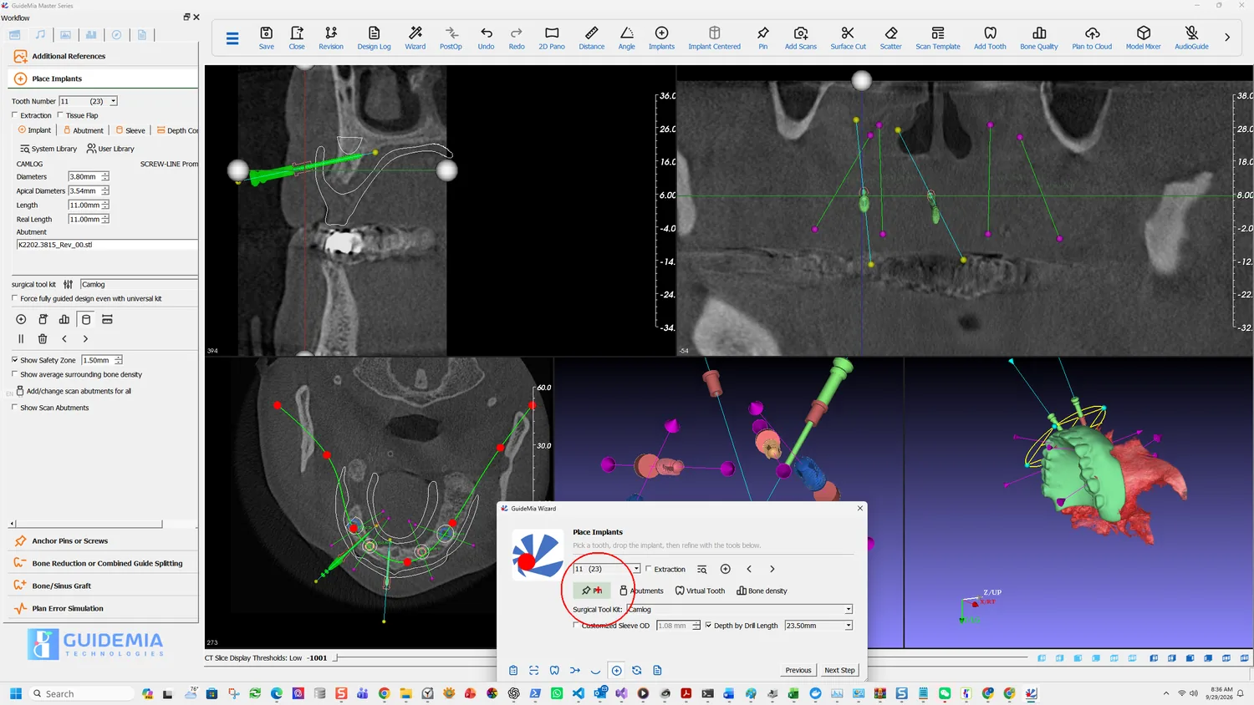1254x705 pixels.
Task: Click the trash delete icon in the Workflow panel
Action: pyautogui.click(x=43, y=339)
